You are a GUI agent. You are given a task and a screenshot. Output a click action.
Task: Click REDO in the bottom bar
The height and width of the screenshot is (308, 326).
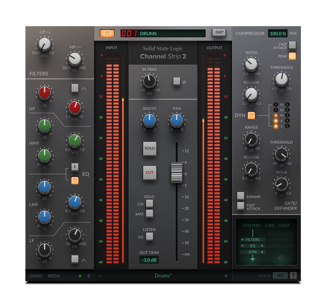tap(53, 276)
